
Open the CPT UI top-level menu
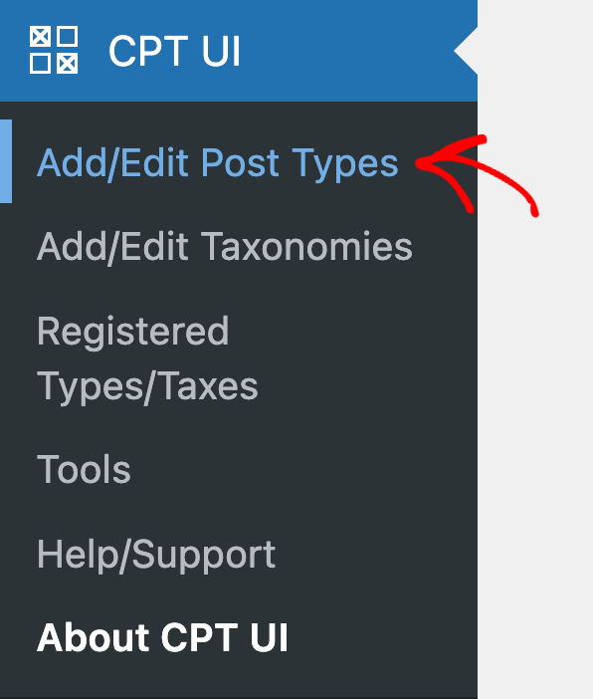[x=175, y=51]
